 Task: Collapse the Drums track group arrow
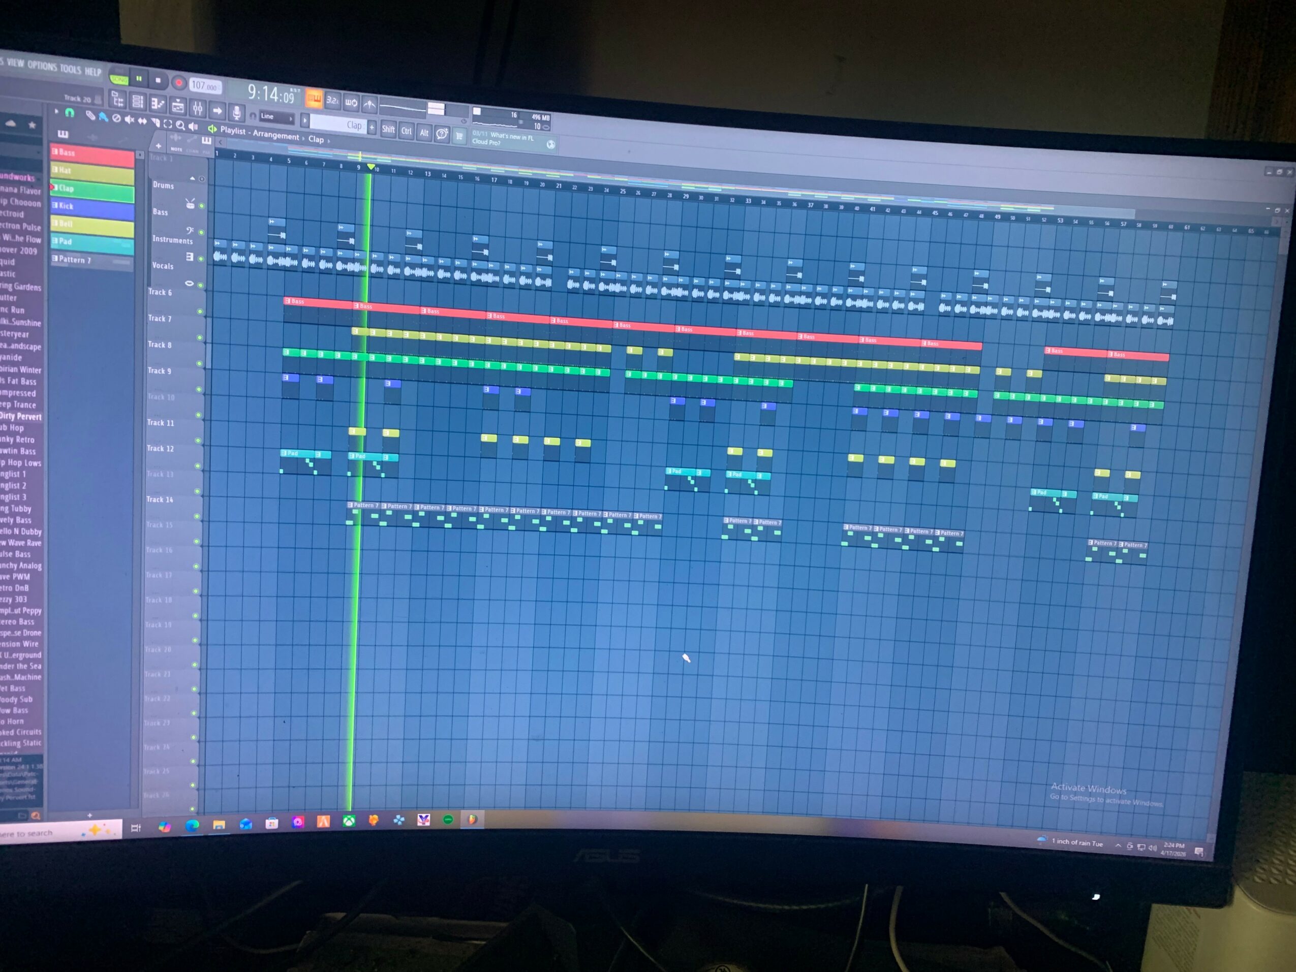192,178
